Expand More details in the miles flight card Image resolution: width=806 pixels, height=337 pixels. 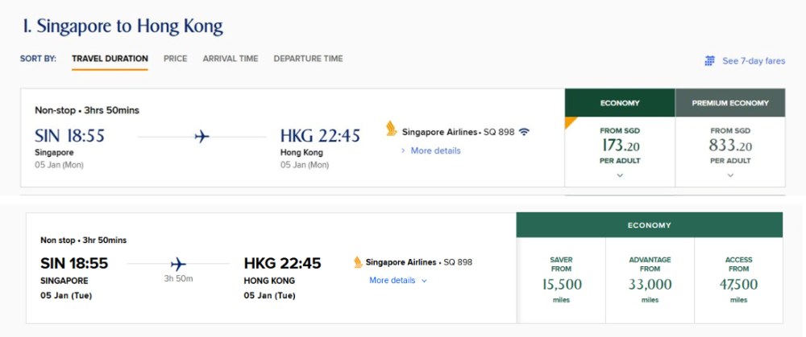(398, 281)
